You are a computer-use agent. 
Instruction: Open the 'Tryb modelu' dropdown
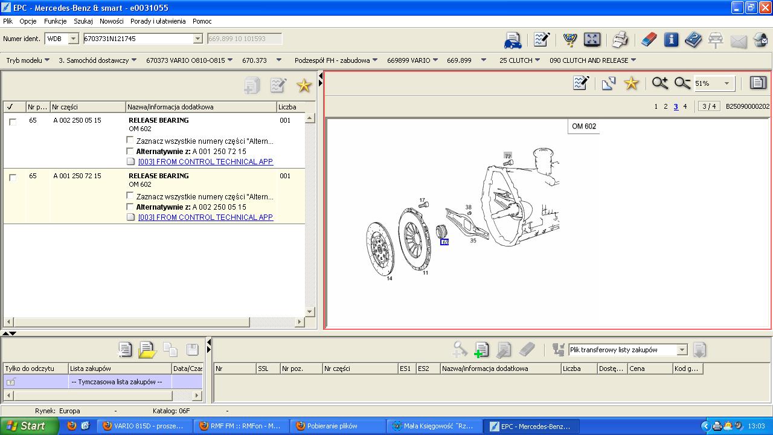[x=28, y=60]
